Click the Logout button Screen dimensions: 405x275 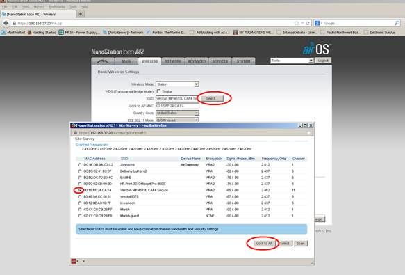point(323,61)
